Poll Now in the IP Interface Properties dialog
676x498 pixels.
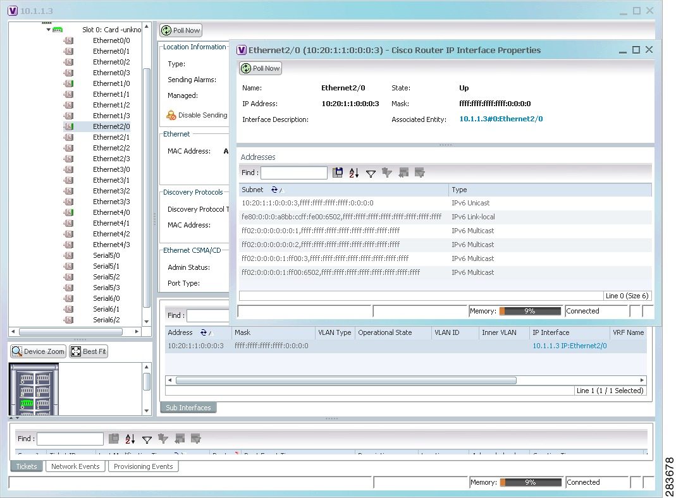pyautogui.click(x=261, y=68)
